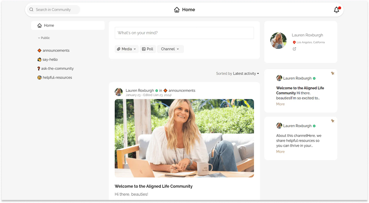Viewport: 369px width, 203px height.
Task: Click the Poll chart icon
Action: tap(144, 49)
